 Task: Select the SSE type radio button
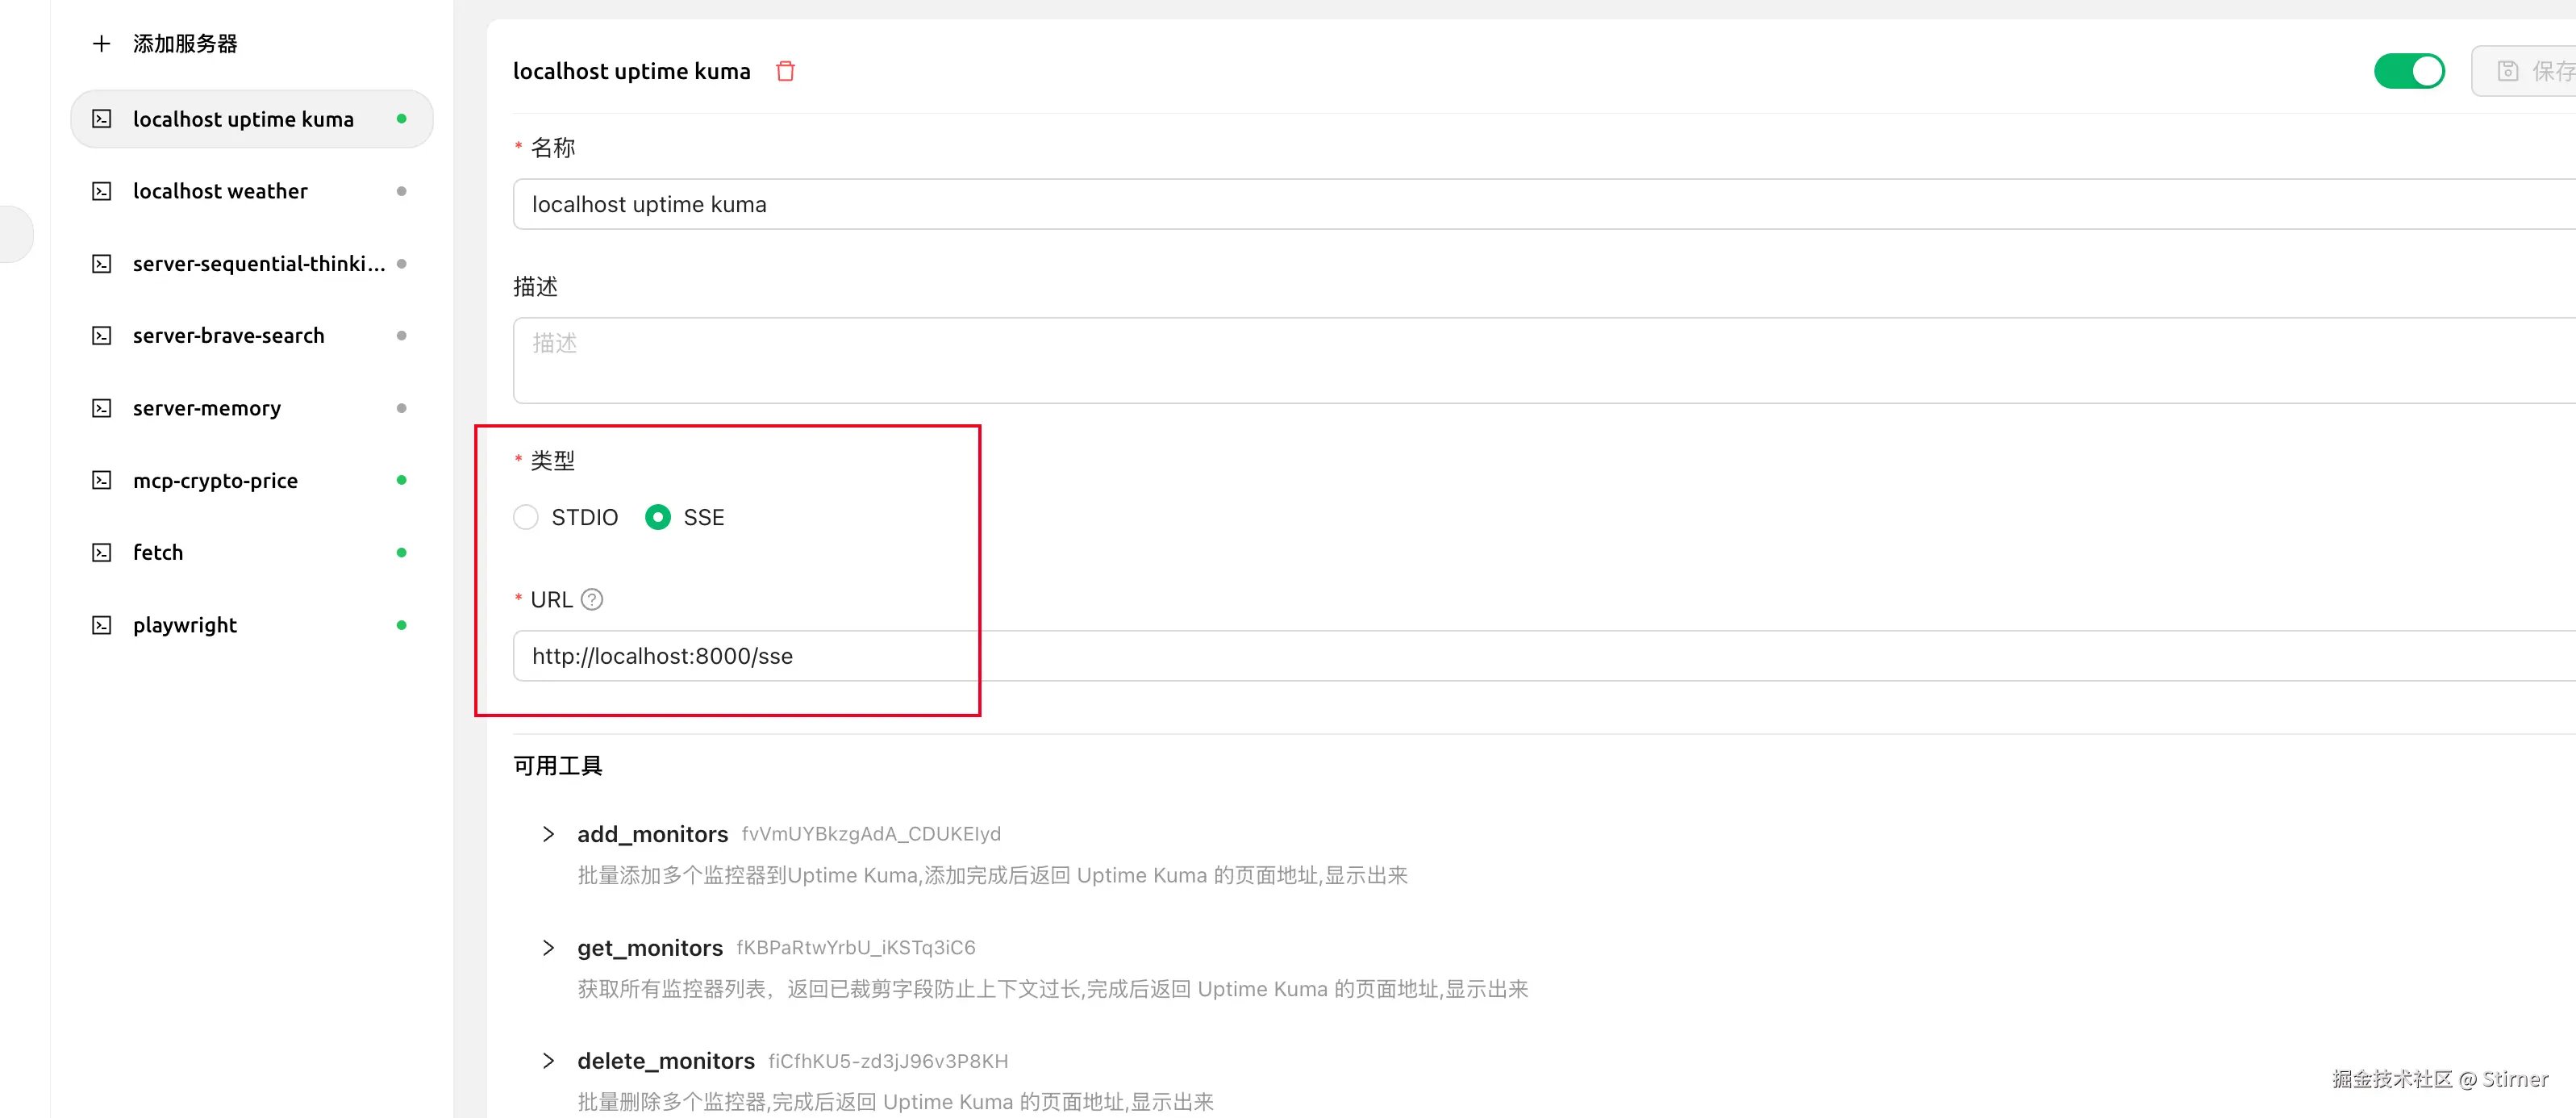coord(658,517)
